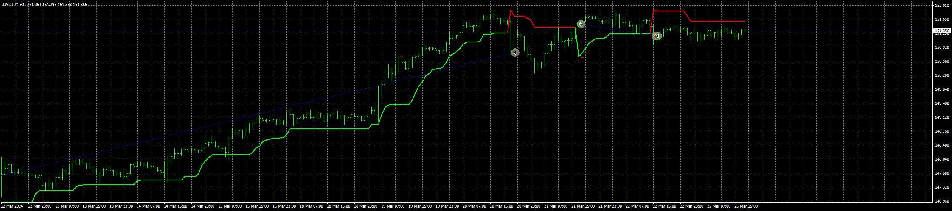952x211 pixels.
Task: Click the 19 Mar 15:00 time label
Action: [x=420, y=206]
